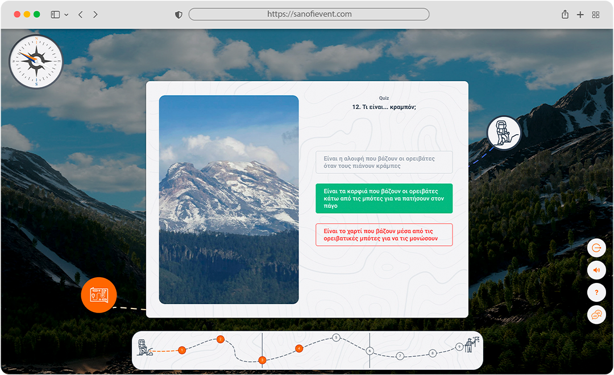The height and width of the screenshot is (375, 614).
Task: Toggle the browser sidebar
Action: 55,14
